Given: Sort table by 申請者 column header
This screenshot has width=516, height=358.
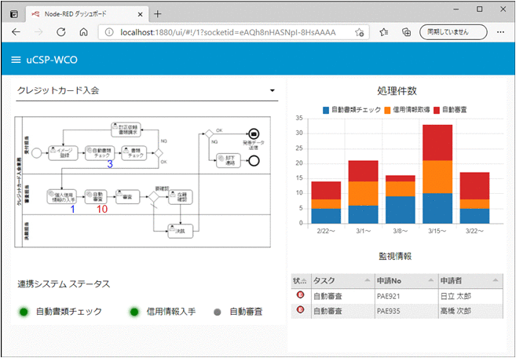Looking at the screenshot, I should point(470,281).
